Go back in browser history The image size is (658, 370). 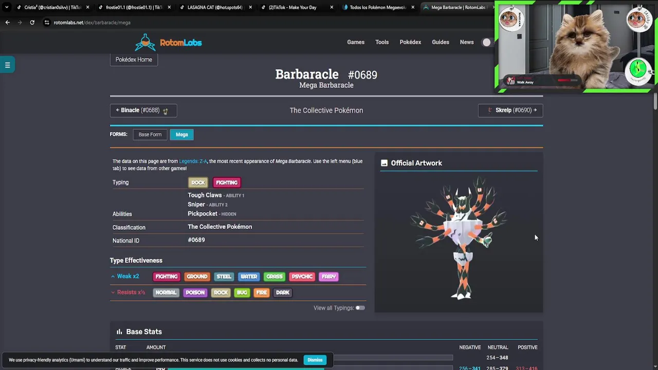coord(7,23)
